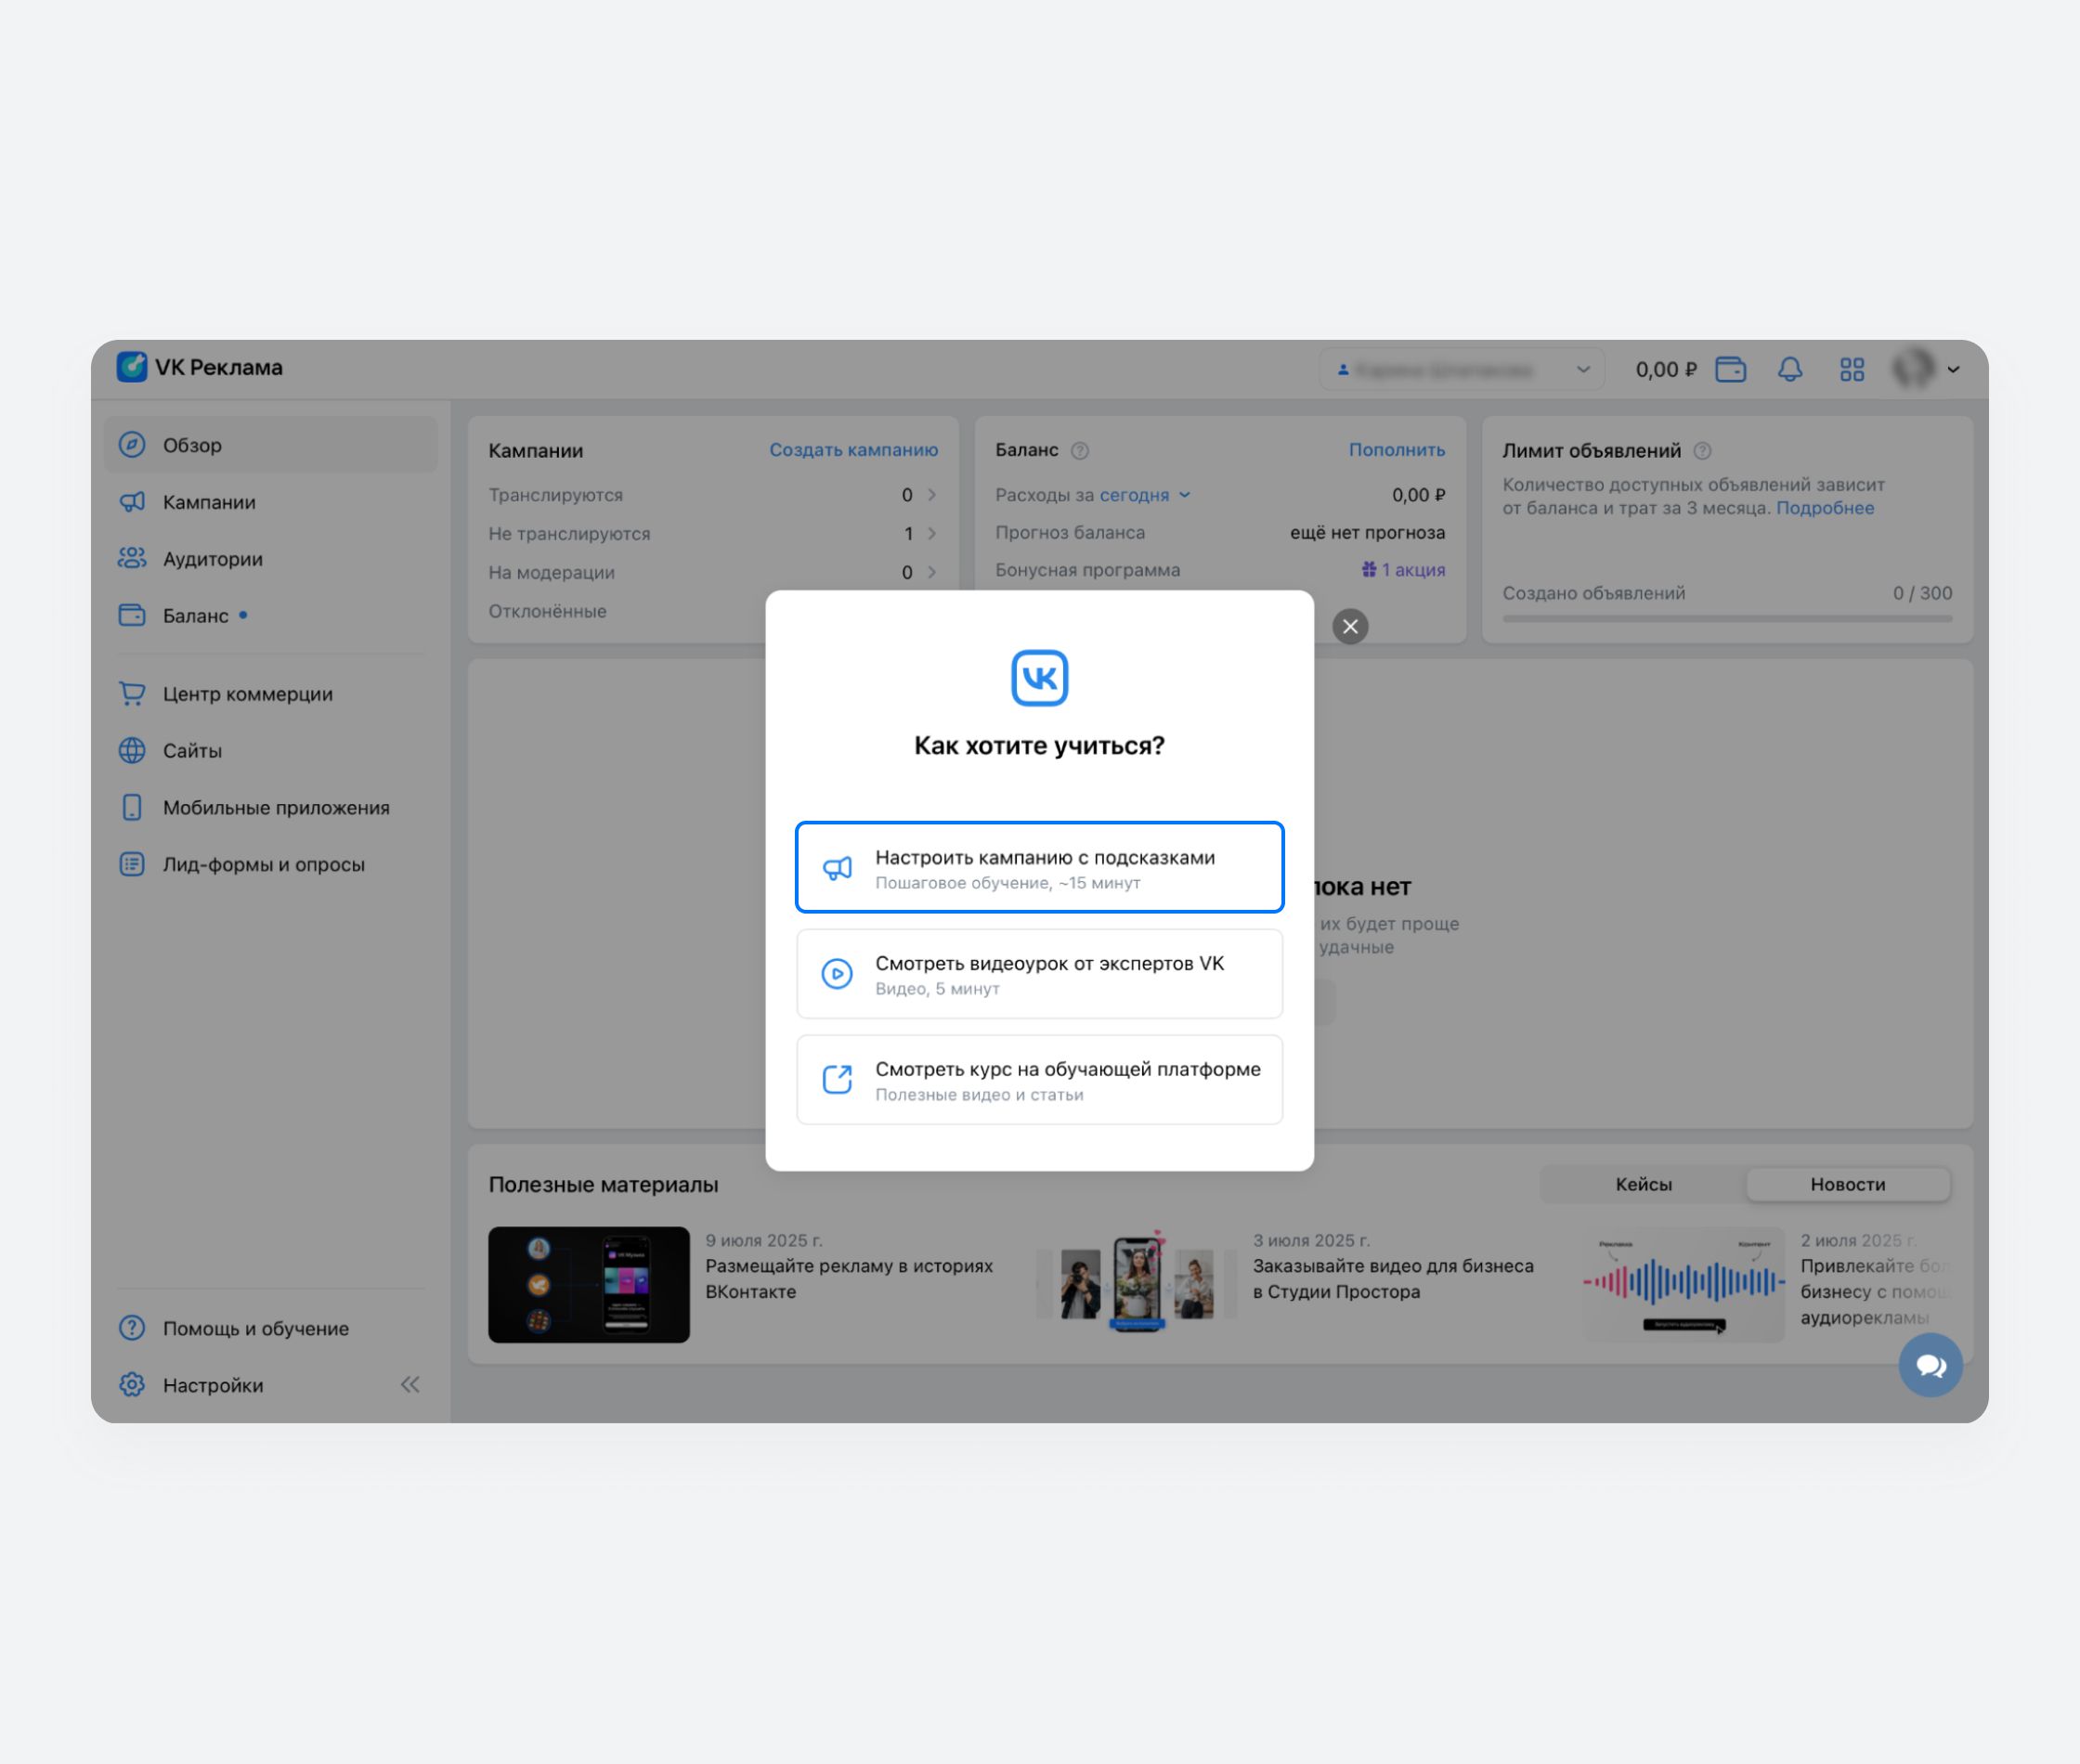
Task: Open the apps grid icon
Action: (x=1852, y=369)
